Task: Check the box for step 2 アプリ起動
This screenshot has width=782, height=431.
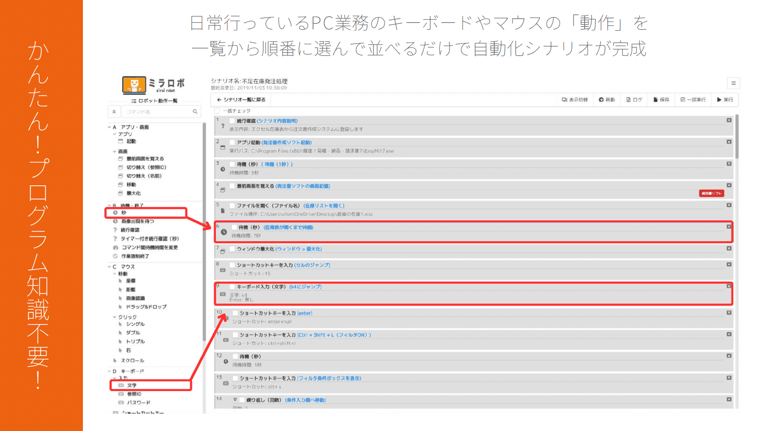Action: click(x=232, y=142)
